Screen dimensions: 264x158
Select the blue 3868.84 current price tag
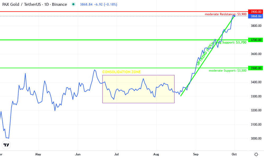pyautogui.click(x=256, y=16)
